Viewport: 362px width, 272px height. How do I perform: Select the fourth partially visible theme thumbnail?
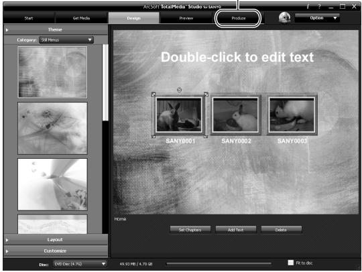52,224
